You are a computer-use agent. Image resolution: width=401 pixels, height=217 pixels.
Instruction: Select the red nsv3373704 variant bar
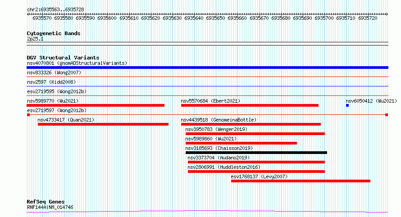(x=256, y=162)
